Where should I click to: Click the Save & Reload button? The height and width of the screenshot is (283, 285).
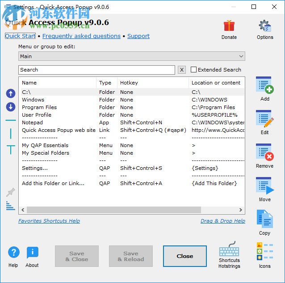pos(131,256)
